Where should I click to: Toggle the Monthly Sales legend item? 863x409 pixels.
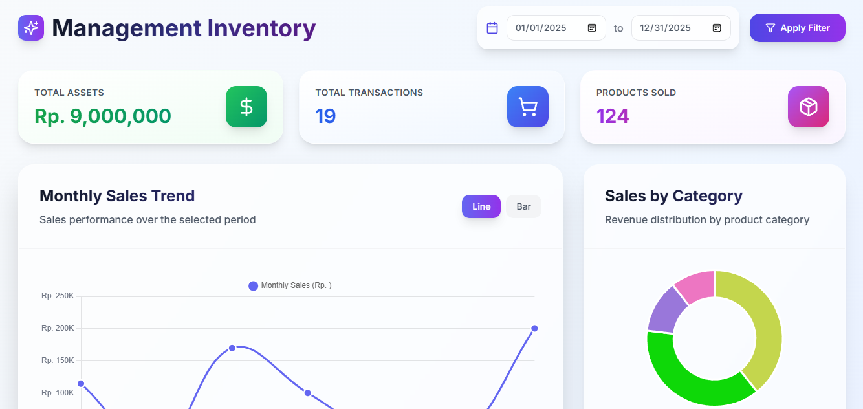click(x=290, y=285)
